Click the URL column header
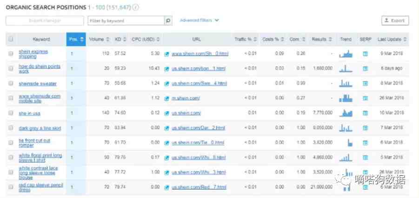 [196, 39]
